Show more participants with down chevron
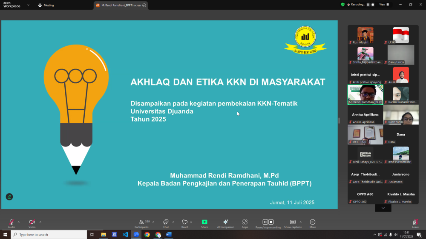 pos(383,208)
